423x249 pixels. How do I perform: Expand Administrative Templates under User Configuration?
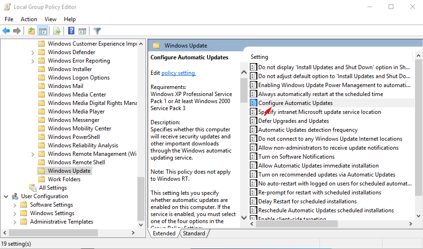(x=15, y=222)
